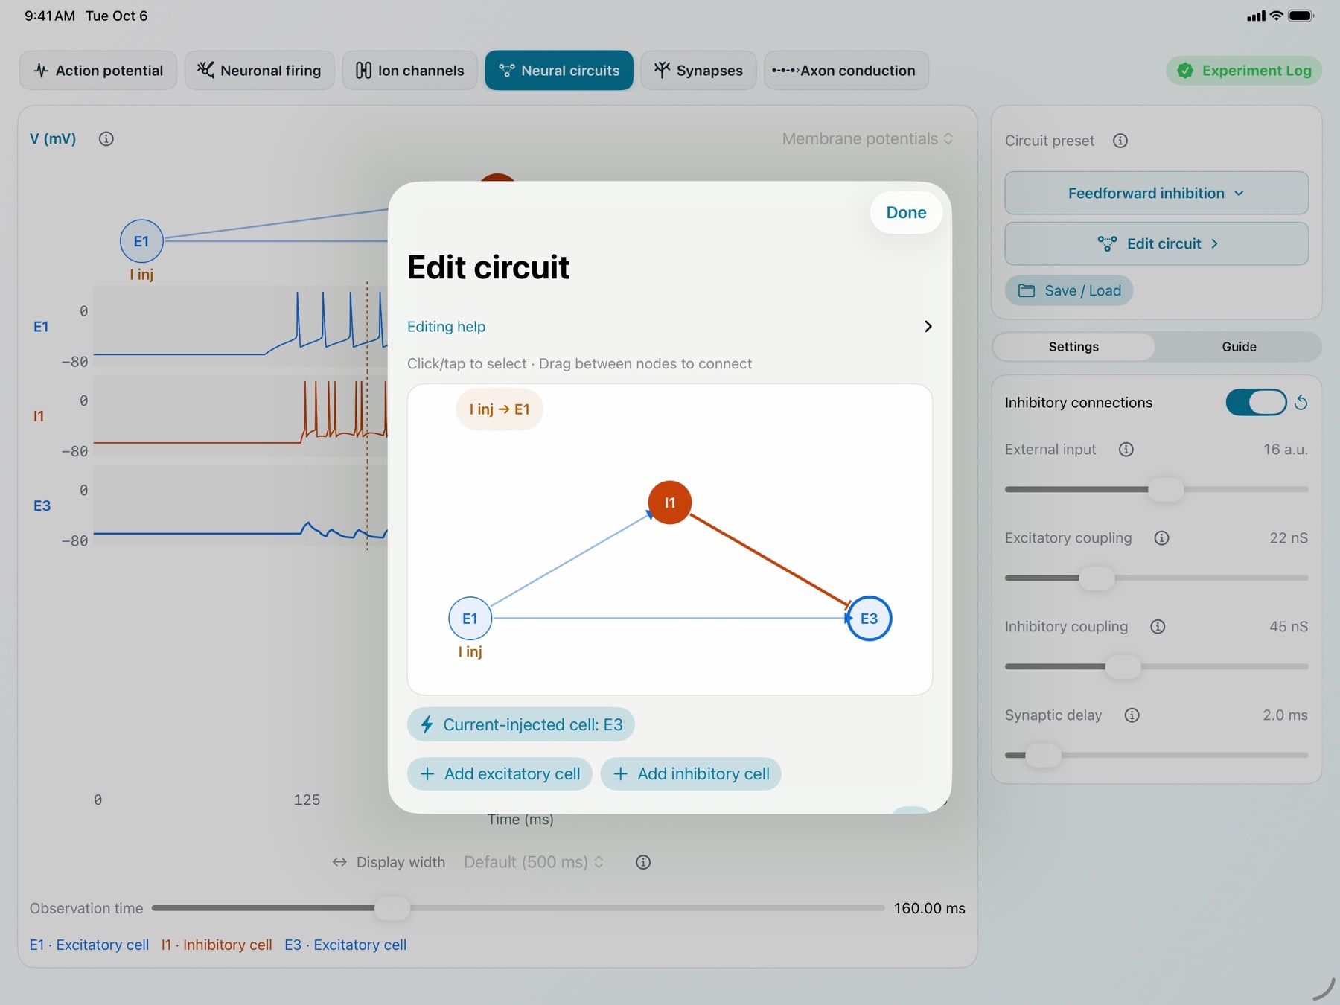Click Current-injected cell: E3 button
The image size is (1340, 1005).
click(521, 724)
